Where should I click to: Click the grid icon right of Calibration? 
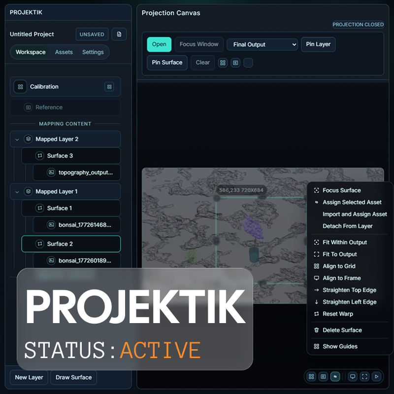(x=109, y=87)
